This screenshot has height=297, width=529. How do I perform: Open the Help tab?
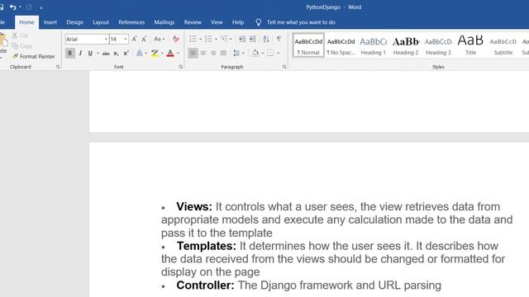click(238, 22)
